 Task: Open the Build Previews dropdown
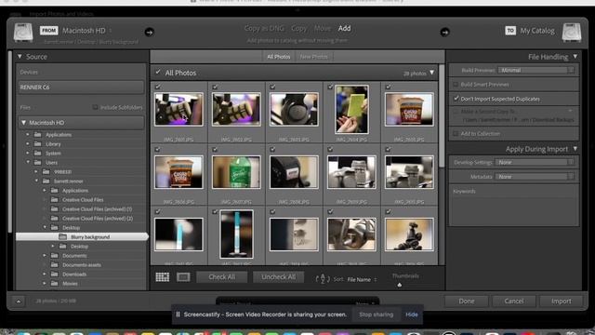[x=535, y=70]
